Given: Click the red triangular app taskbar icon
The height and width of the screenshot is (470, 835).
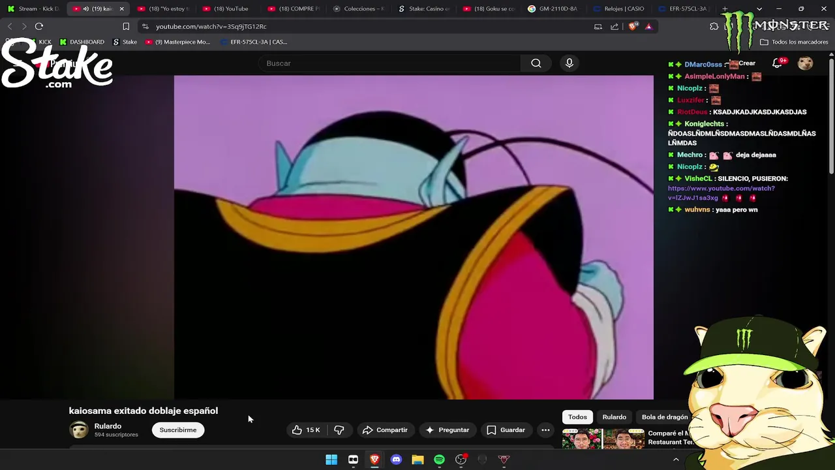Looking at the screenshot, I should [x=504, y=460].
